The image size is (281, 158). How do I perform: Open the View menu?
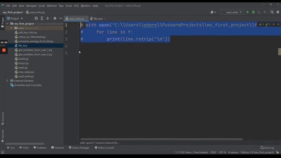point(22,6)
